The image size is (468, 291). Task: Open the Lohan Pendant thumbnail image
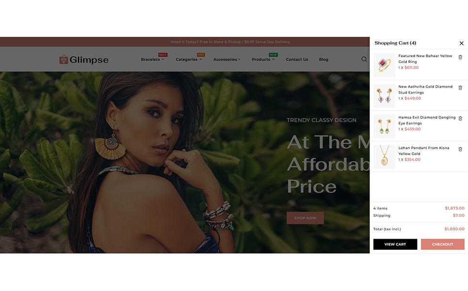click(385, 157)
